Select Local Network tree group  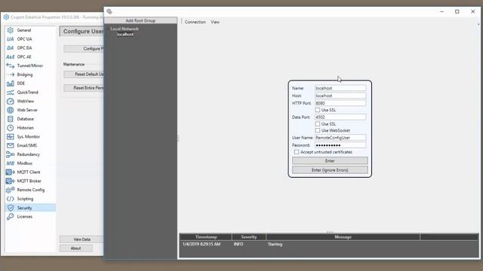tap(125, 29)
